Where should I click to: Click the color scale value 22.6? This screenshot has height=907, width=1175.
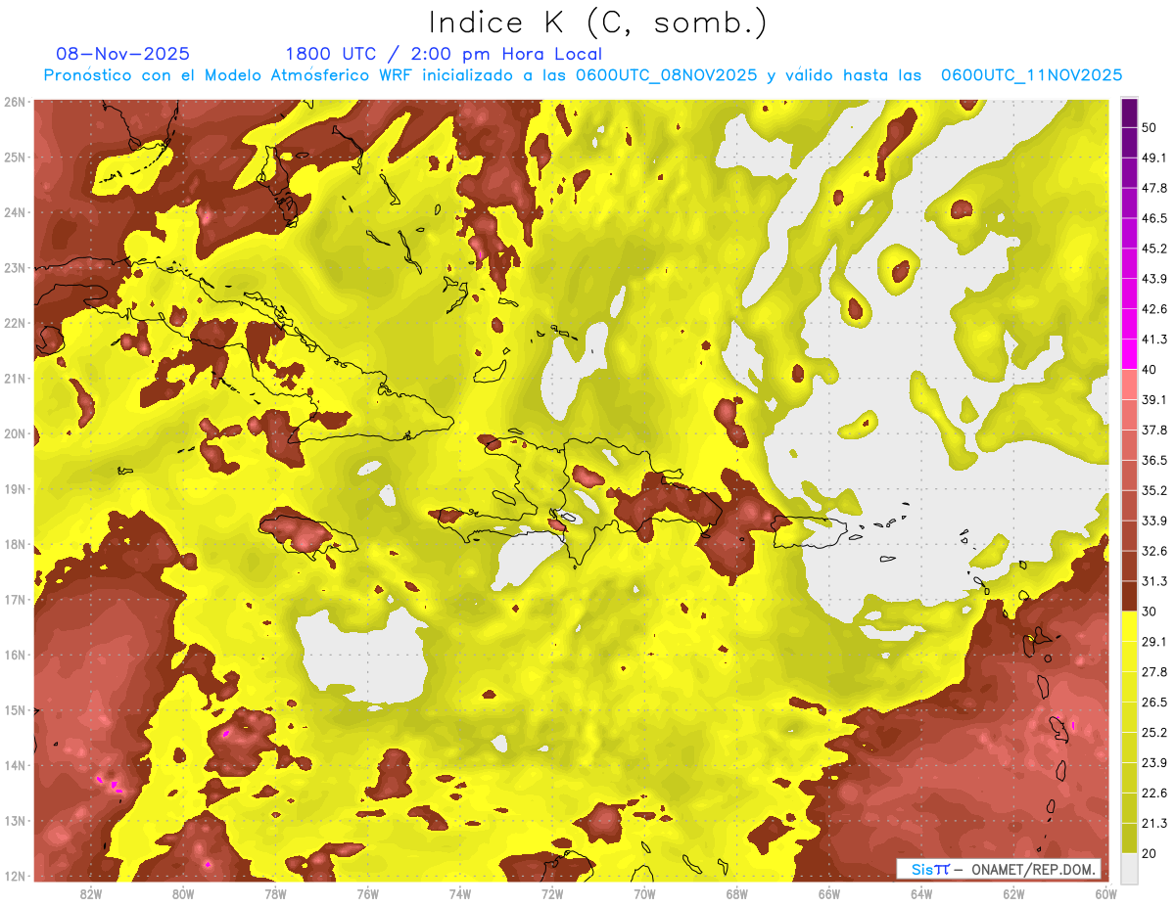click(x=1154, y=794)
